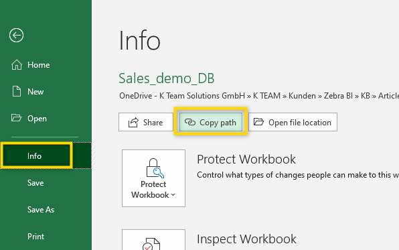Click the Inspect Workbook heading

point(246,239)
